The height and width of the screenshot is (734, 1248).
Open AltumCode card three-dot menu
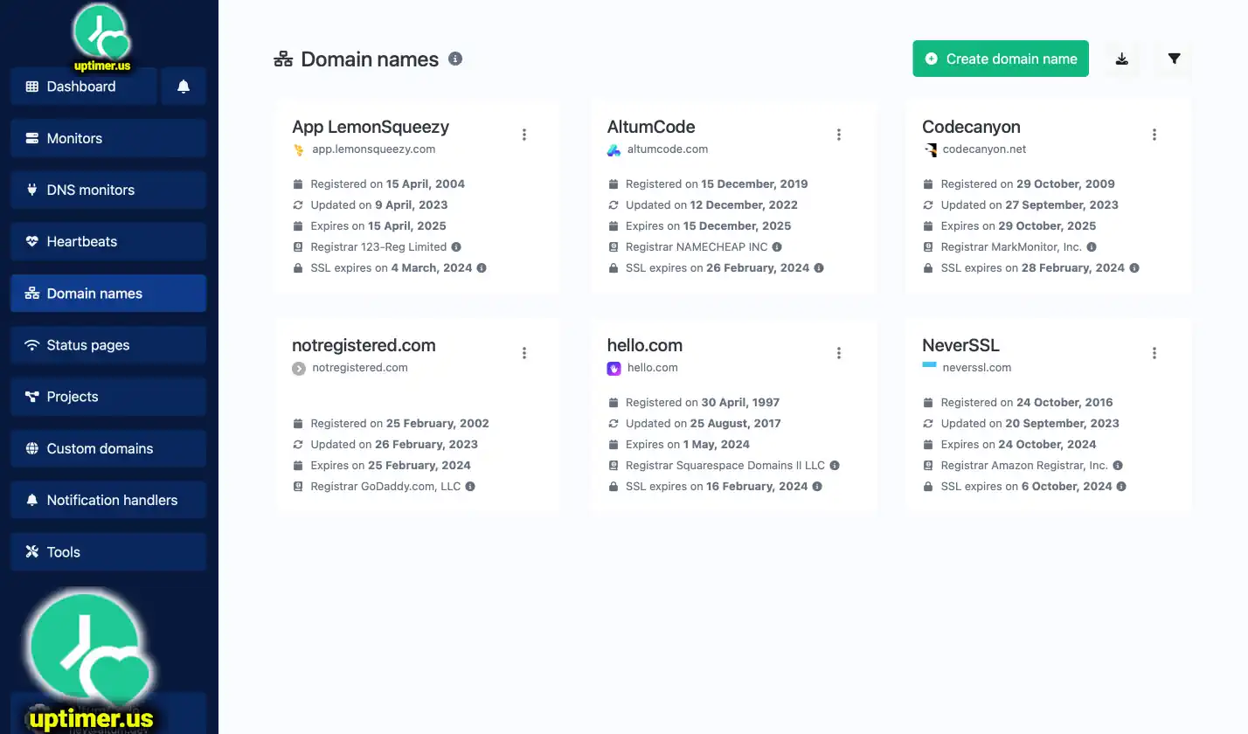[839, 135]
